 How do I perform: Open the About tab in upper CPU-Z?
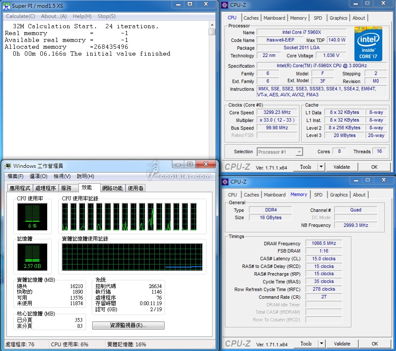(359, 18)
